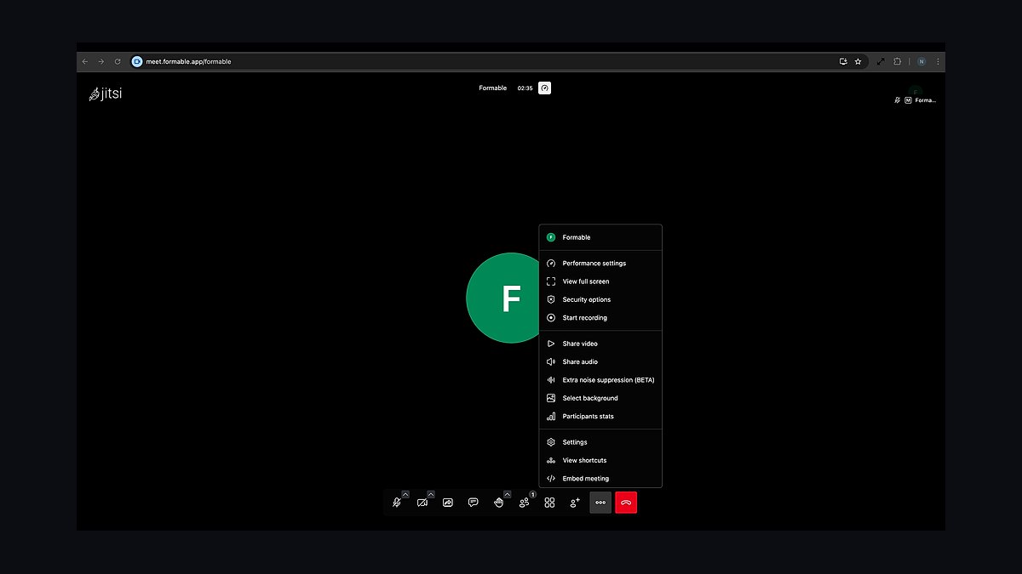Invite people to the meeting
This screenshot has width=1022, height=574.
[x=575, y=503]
